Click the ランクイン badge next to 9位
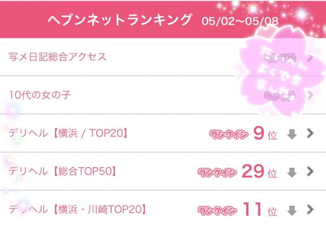This screenshot has width=326, height=226. pyautogui.click(x=229, y=134)
